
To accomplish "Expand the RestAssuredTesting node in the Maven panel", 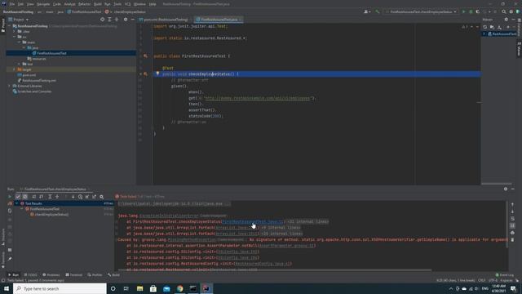I will pyautogui.click(x=484, y=33).
